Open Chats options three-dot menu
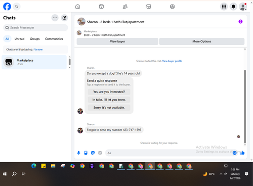Viewport: 253px width, 186px height. [x=55, y=18]
